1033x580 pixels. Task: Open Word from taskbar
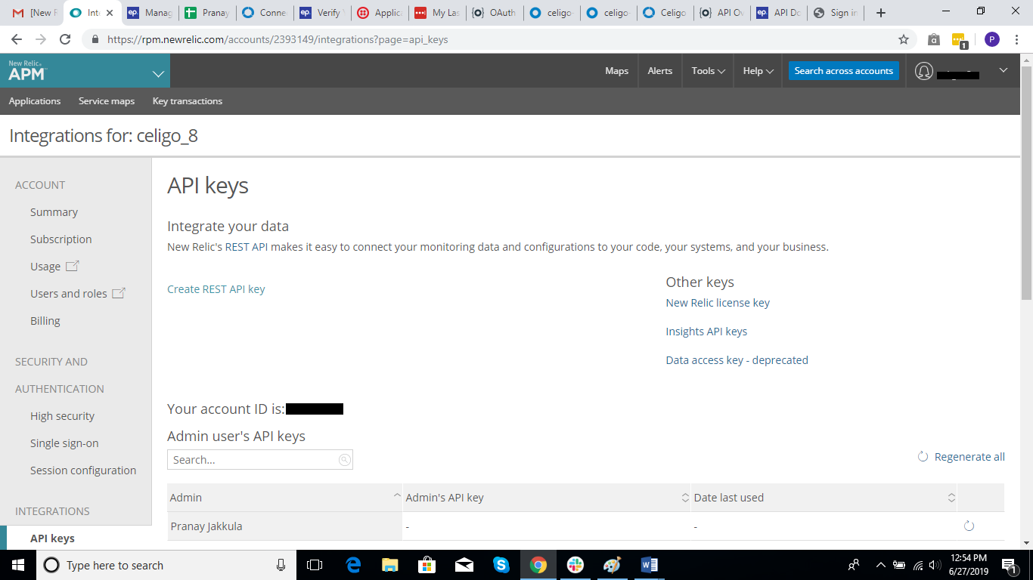[x=649, y=565]
